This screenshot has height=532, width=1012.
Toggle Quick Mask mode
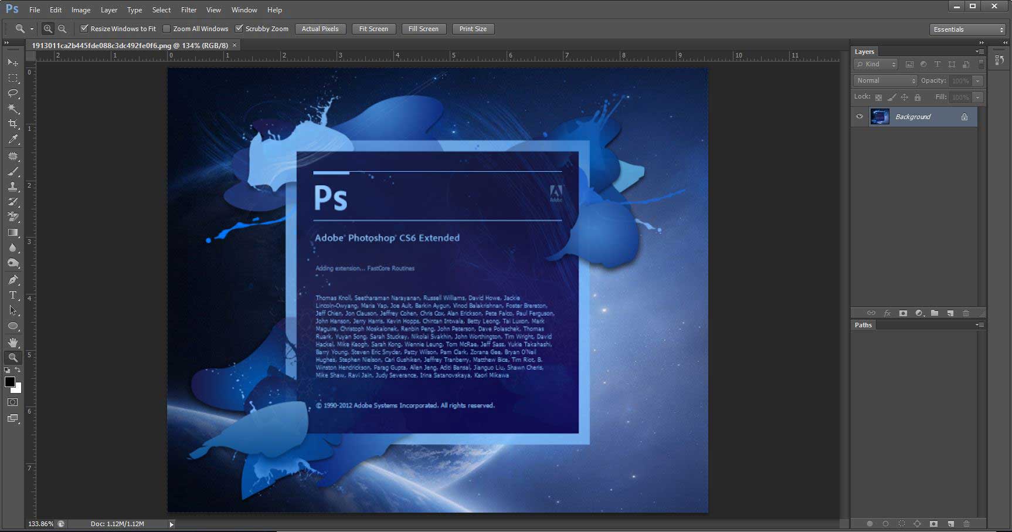point(12,402)
